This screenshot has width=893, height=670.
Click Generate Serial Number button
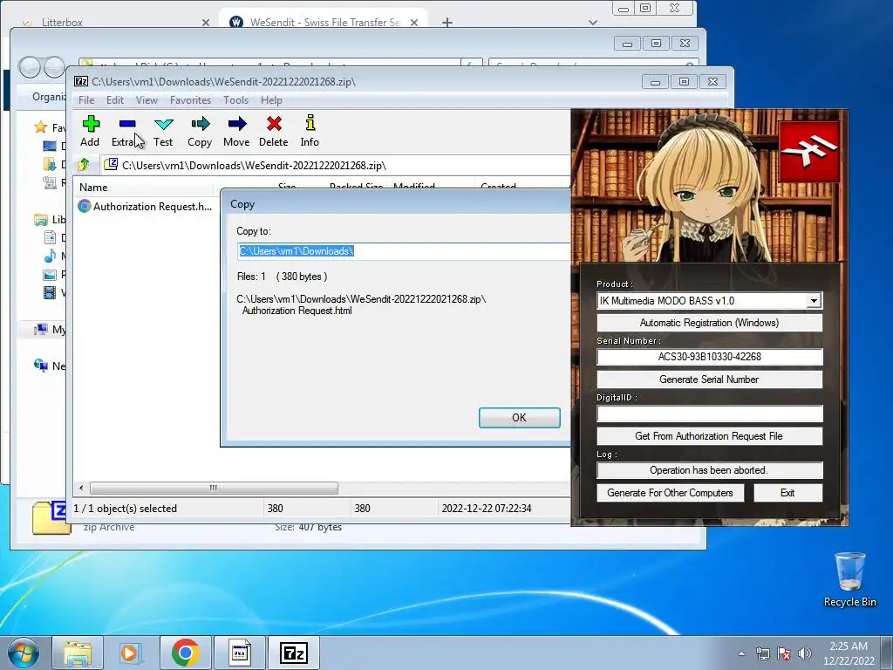(709, 379)
